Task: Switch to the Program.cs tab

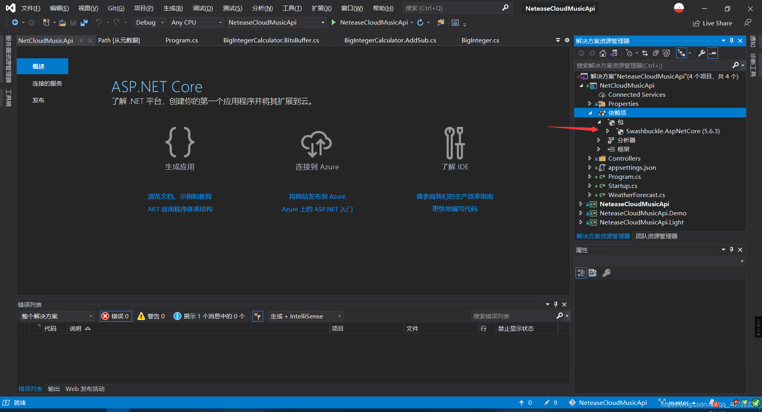Action: (181, 40)
